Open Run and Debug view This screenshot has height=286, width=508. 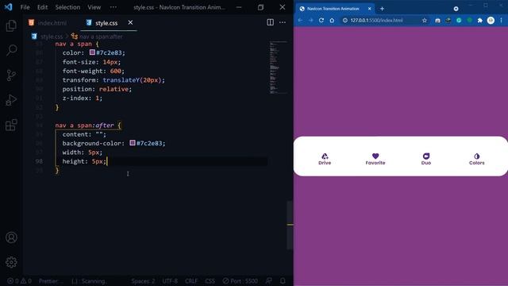(x=11, y=100)
